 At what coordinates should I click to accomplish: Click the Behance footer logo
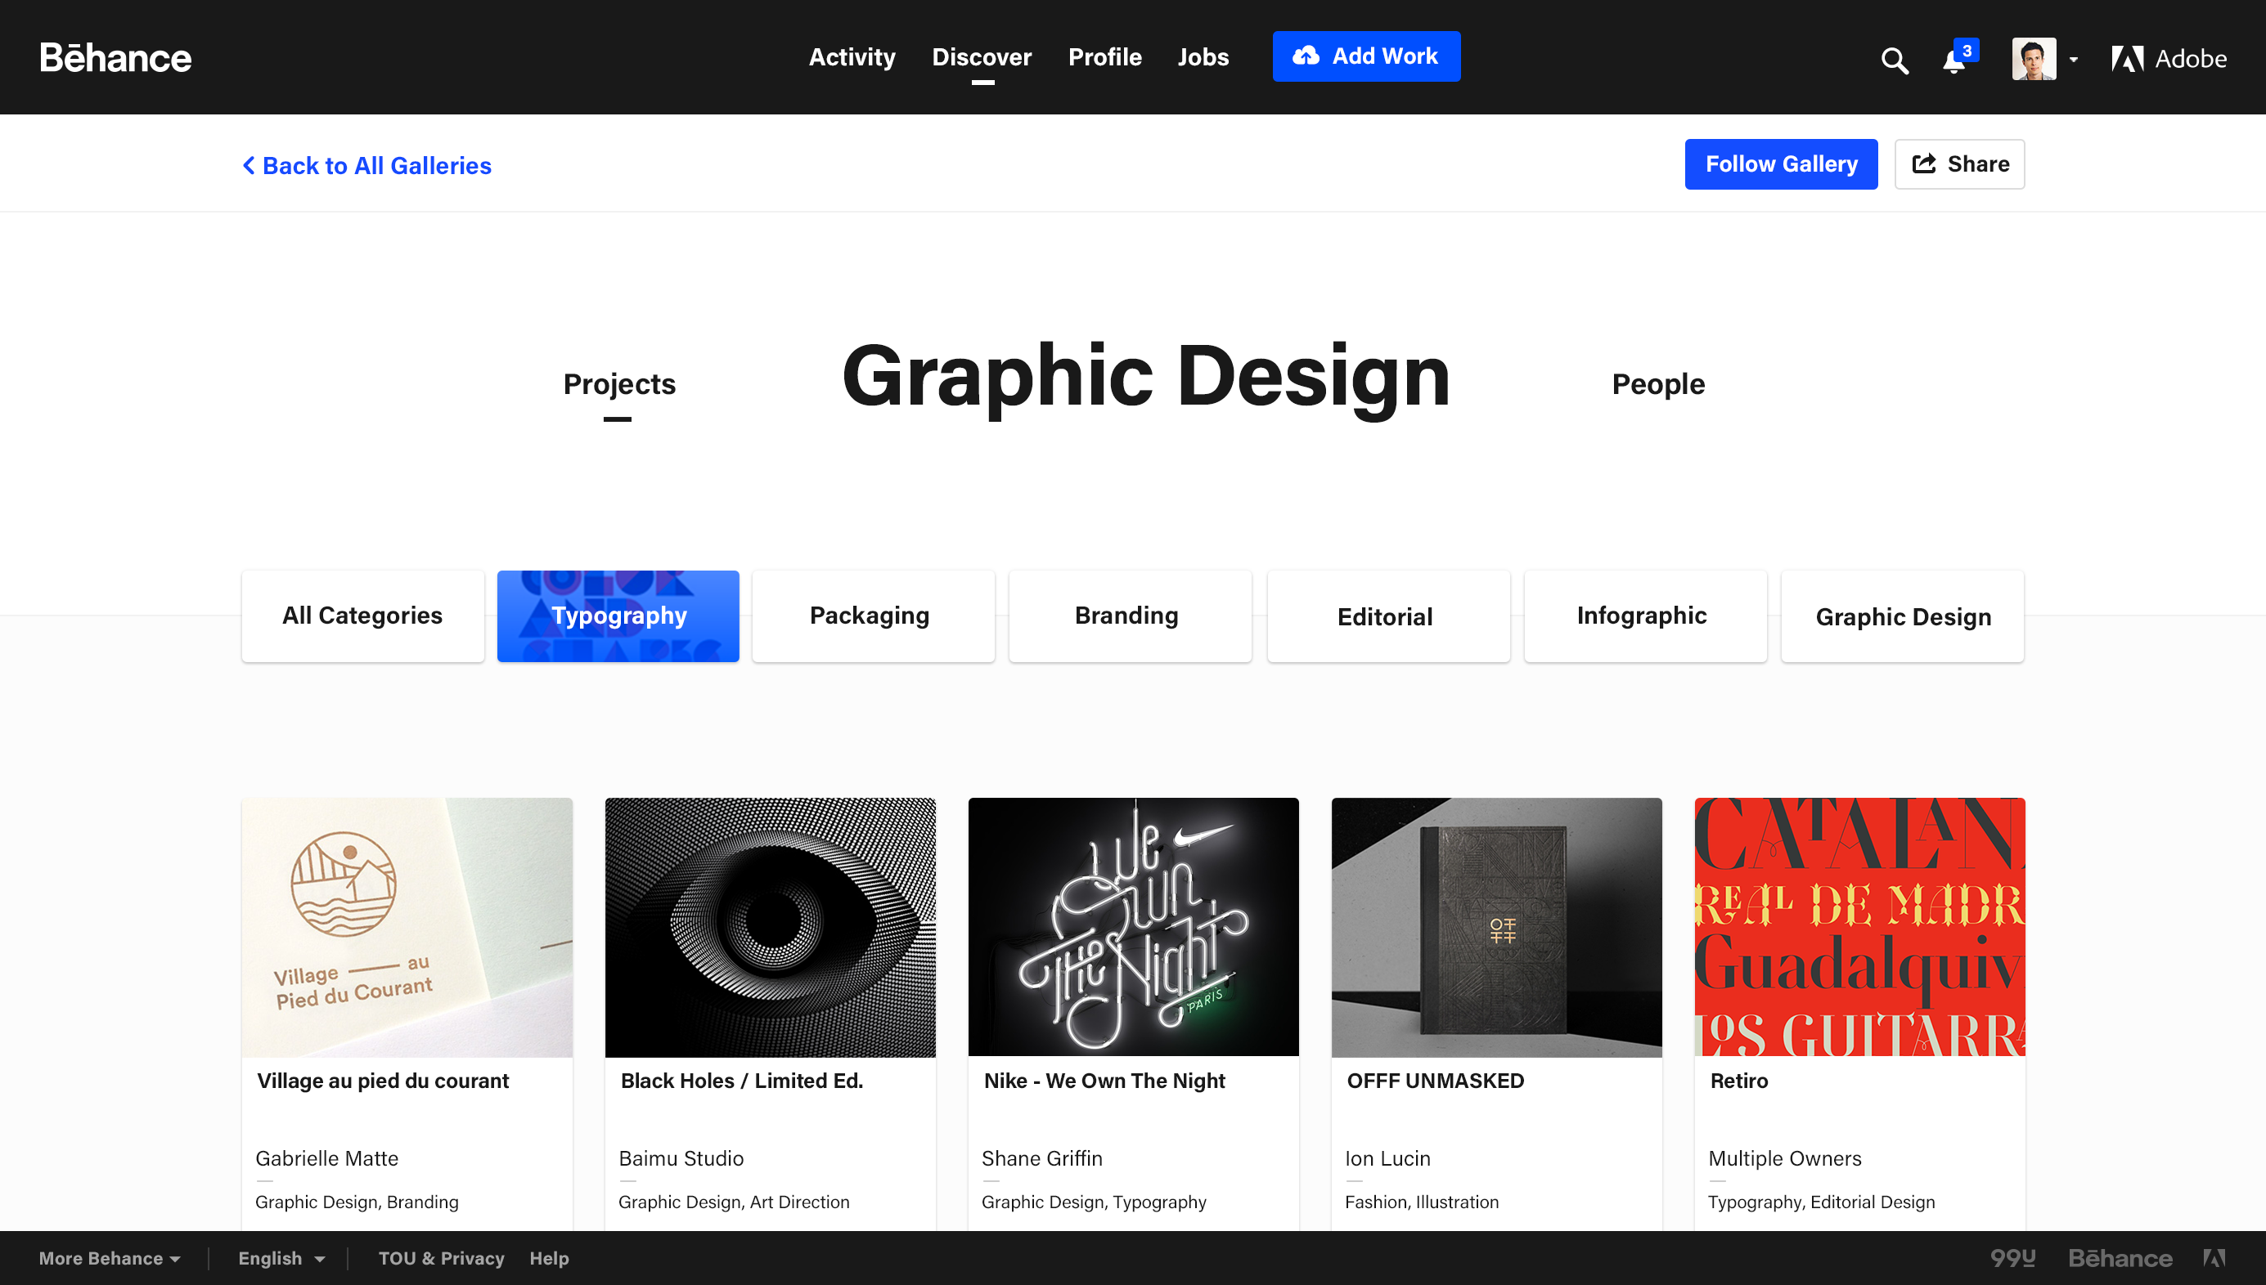2120,1258
